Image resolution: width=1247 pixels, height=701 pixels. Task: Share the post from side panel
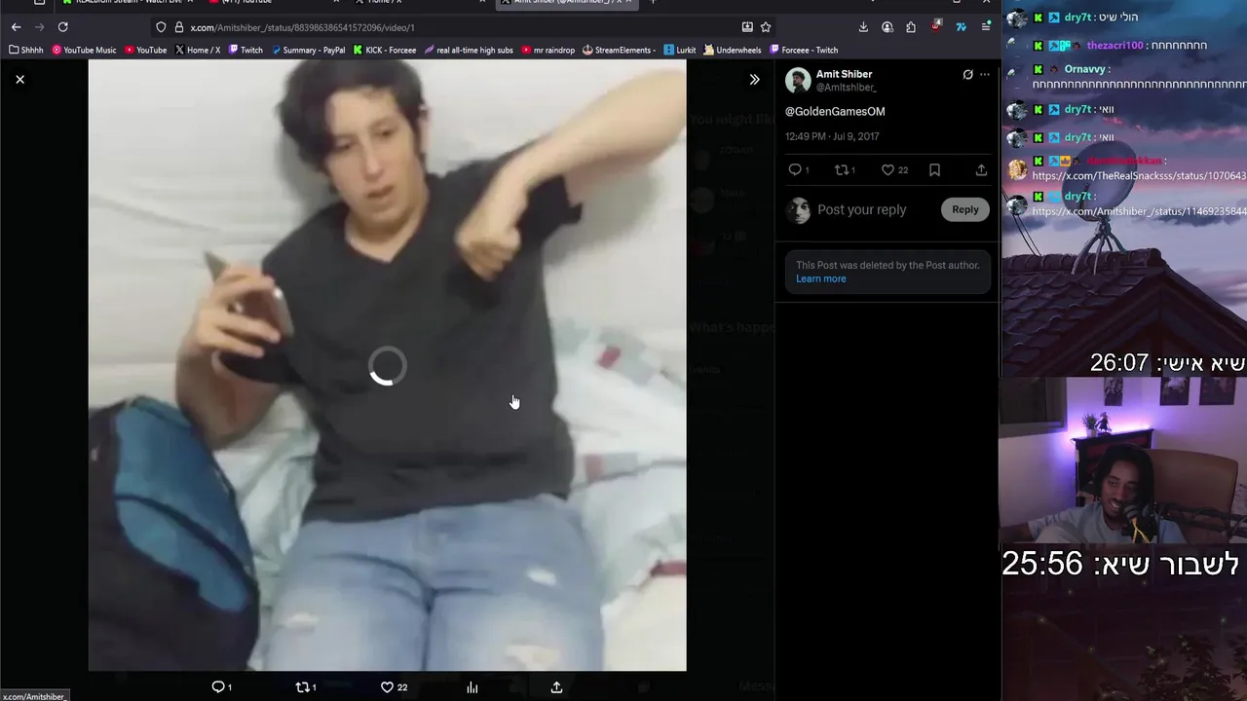981,170
